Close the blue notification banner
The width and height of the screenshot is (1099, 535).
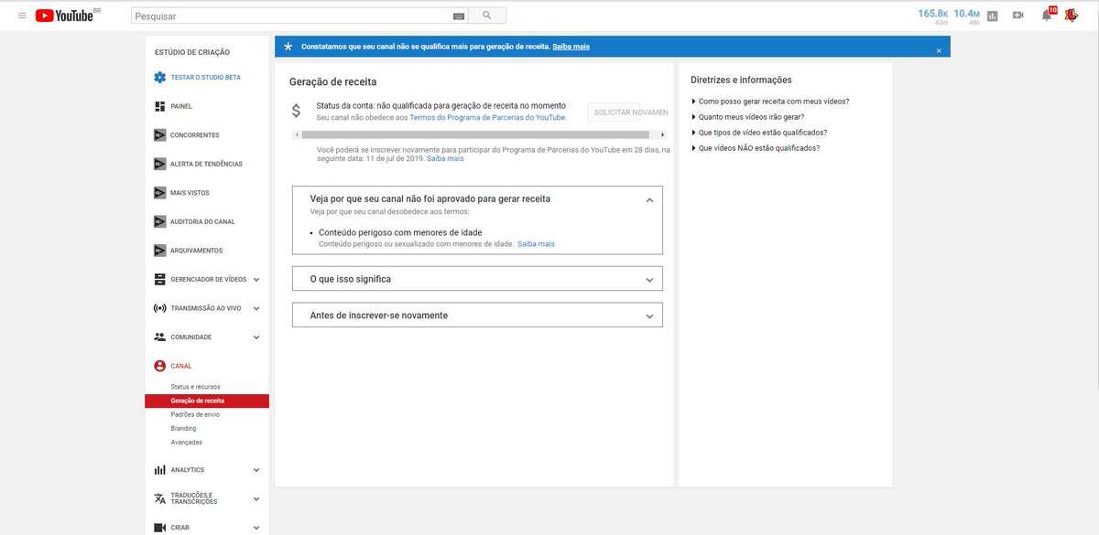(x=939, y=50)
